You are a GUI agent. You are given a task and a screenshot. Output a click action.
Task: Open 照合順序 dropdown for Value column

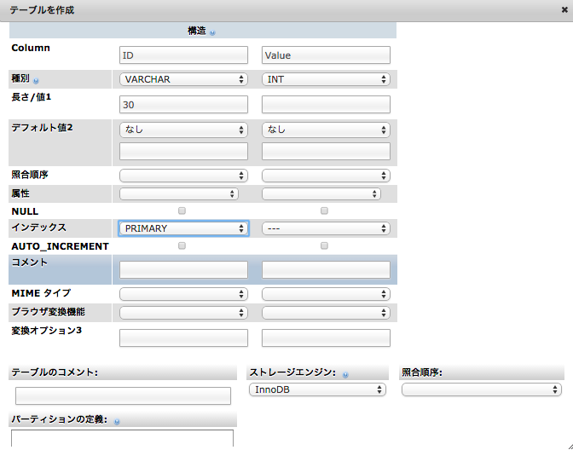(x=326, y=176)
